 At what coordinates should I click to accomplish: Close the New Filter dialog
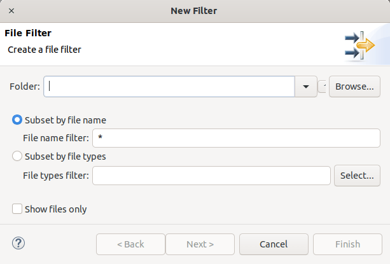(x=12, y=11)
